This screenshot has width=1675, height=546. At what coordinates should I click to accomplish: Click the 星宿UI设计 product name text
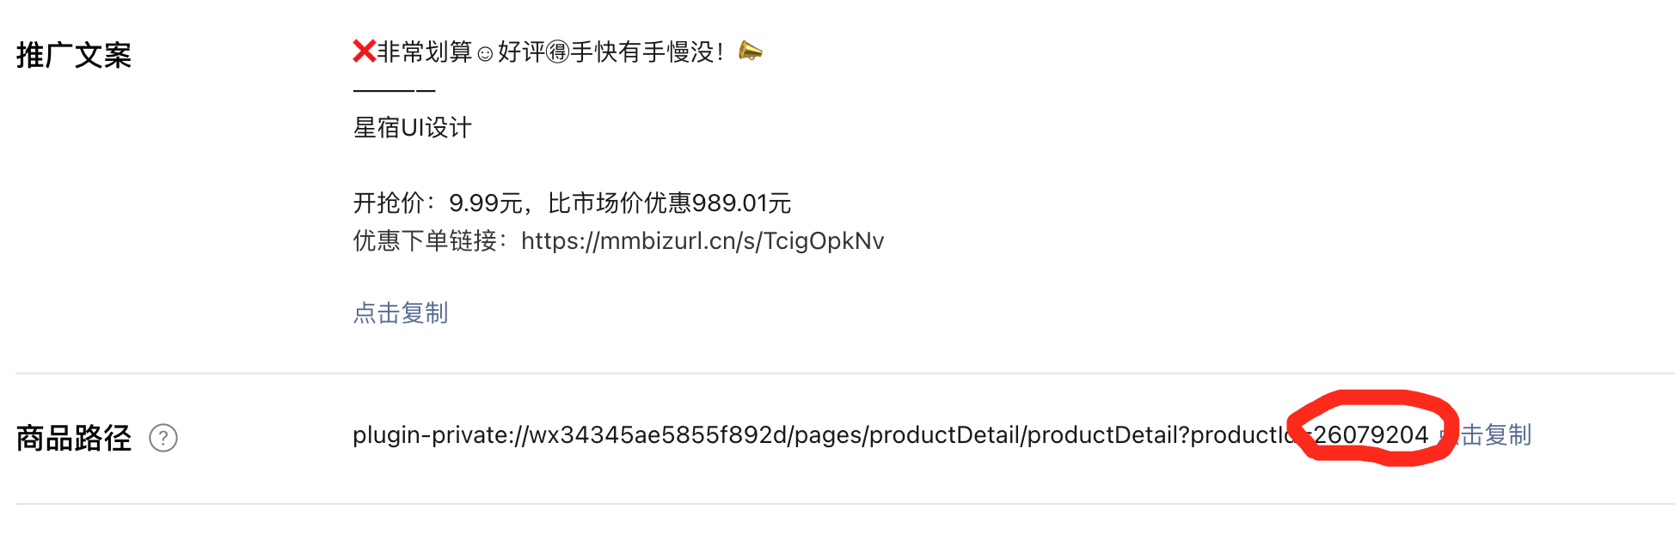[413, 128]
